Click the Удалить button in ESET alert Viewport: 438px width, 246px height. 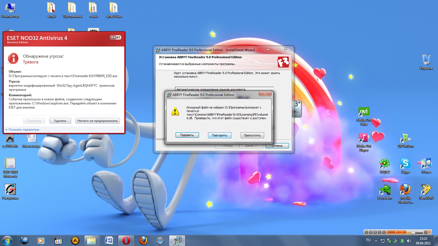pyautogui.click(x=60, y=121)
